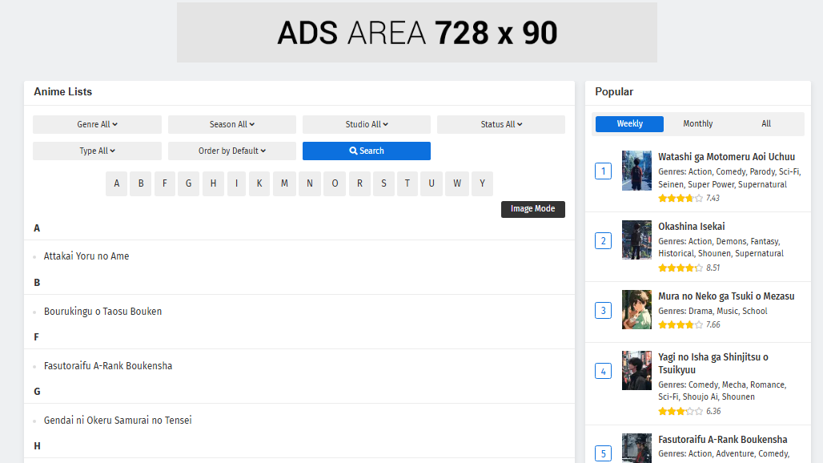
Task: Choose letter O in alphabet bar
Action: 335,183
